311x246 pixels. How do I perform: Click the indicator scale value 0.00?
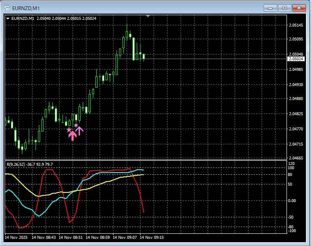point(292,201)
